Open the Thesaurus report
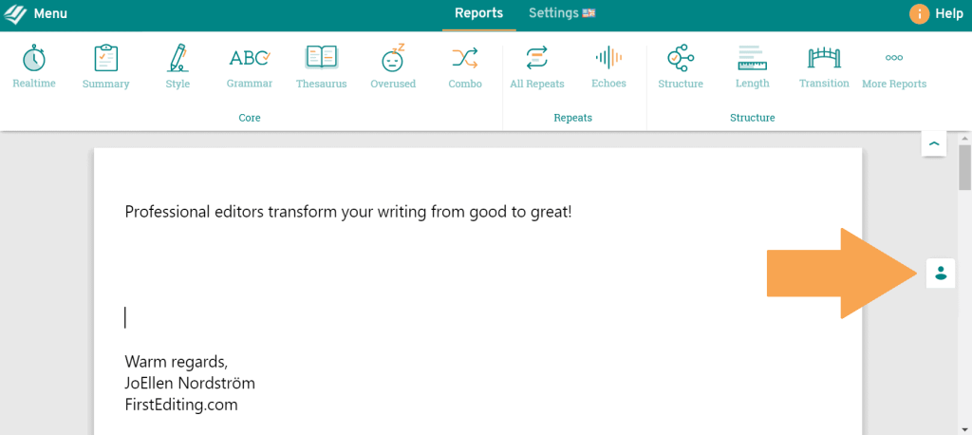972x435 pixels. click(x=321, y=59)
